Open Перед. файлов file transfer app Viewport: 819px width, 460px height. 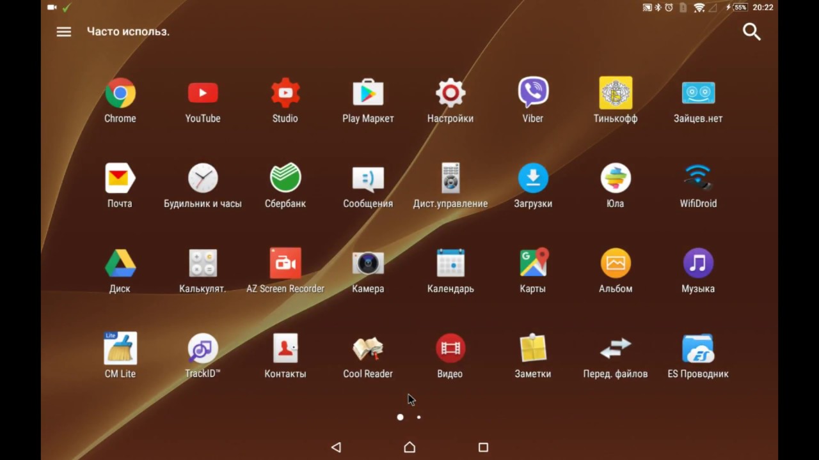(x=616, y=348)
